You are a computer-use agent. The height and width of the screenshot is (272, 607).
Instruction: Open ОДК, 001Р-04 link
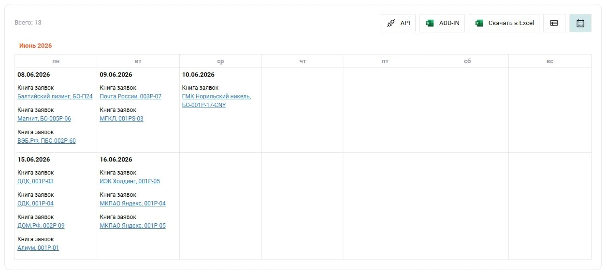pos(35,204)
